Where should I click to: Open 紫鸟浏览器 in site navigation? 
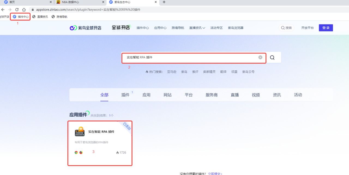236,28
